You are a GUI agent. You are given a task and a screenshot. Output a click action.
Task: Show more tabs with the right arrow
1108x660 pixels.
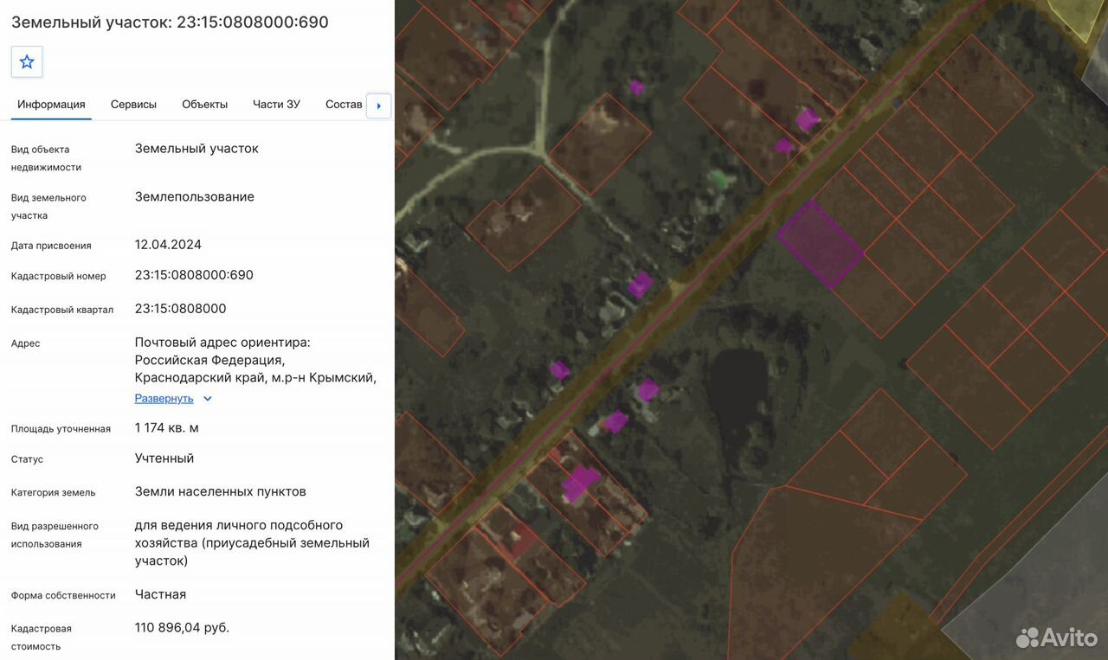coord(378,106)
